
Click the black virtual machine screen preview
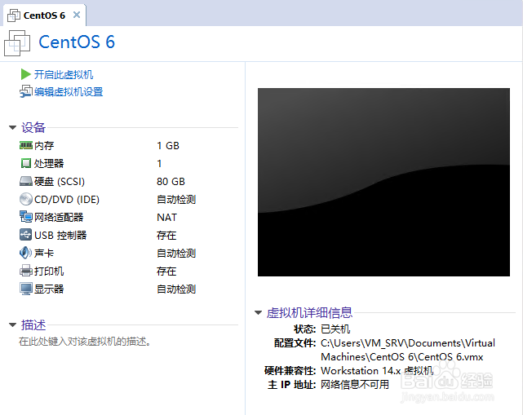(383, 182)
